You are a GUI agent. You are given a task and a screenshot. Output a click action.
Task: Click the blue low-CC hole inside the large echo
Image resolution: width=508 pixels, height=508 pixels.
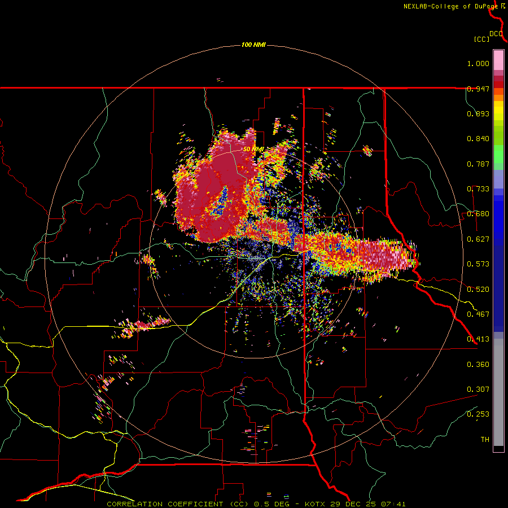tap(221, 202)
